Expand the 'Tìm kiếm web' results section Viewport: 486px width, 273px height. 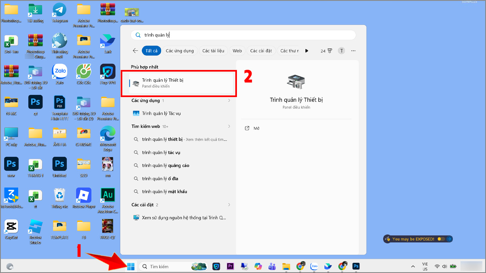229,126
